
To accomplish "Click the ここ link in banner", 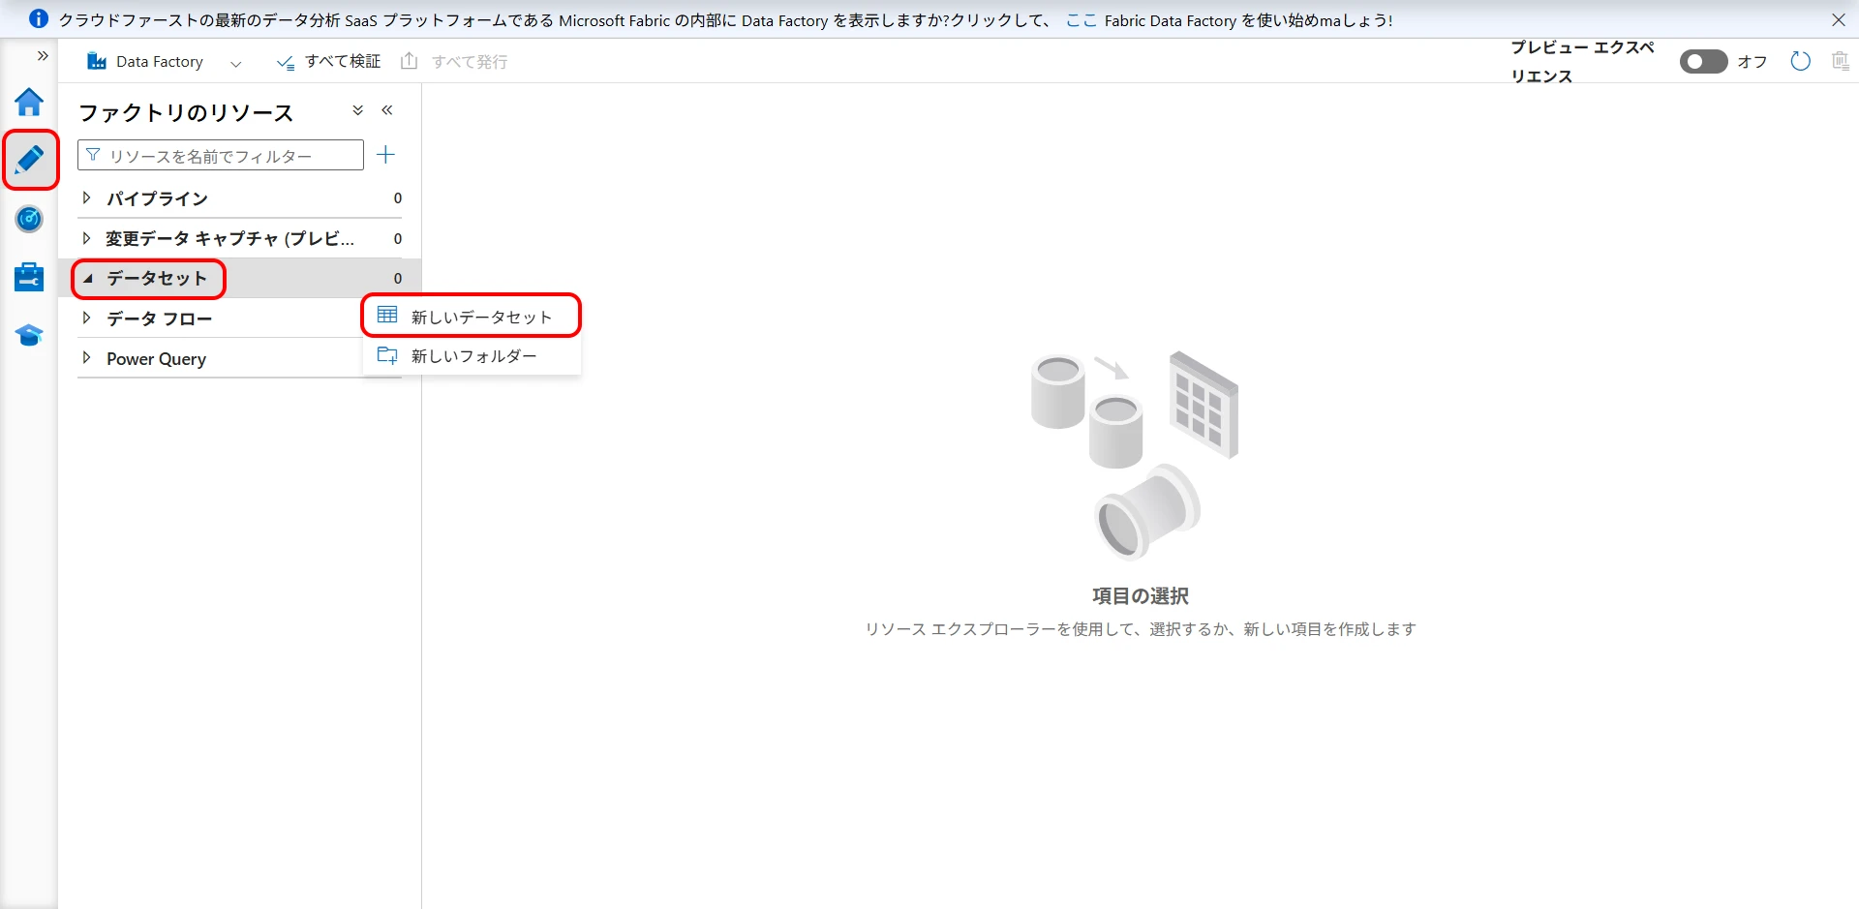I will pos(1081,20).
